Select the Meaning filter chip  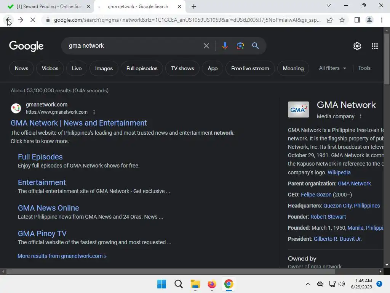[293, 68]
